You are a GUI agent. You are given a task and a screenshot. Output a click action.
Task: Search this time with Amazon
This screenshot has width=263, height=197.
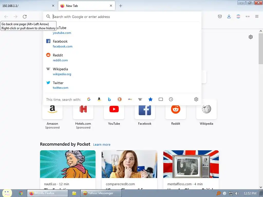pyautogui.click(x=99, y=99)
